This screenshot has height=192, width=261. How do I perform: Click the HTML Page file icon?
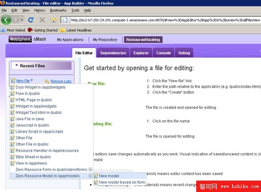click(x=12, y=100)
